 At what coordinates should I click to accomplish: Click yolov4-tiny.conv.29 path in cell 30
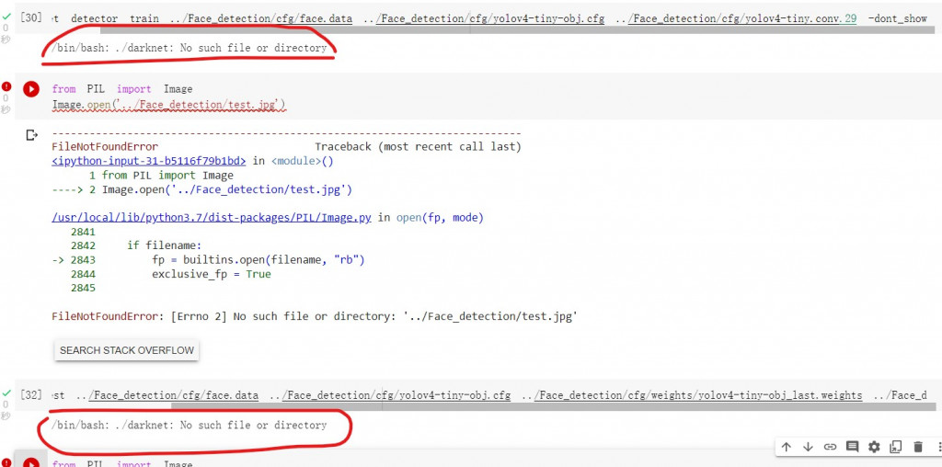737,18
